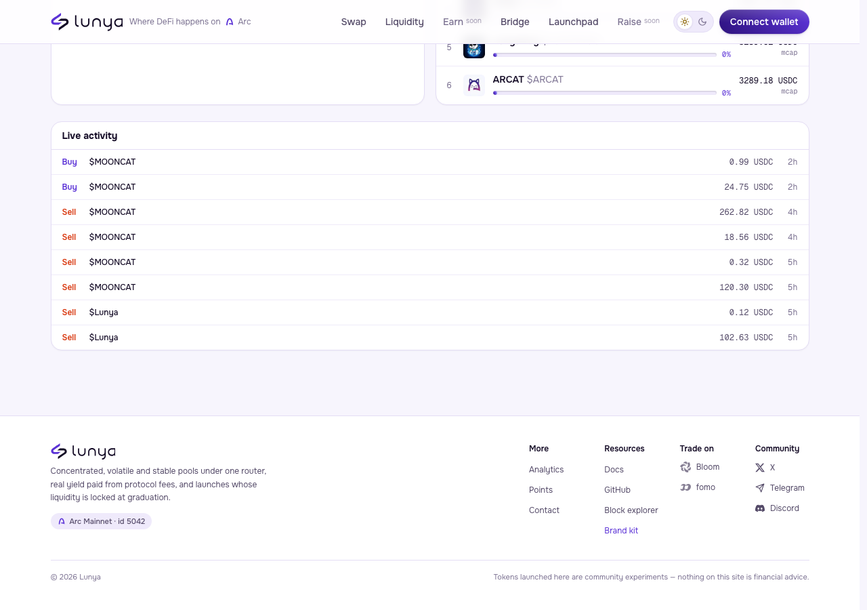Viewport: 867px width, 610px height.
Task: Open the Contact footer link
Action: [544, 510]
